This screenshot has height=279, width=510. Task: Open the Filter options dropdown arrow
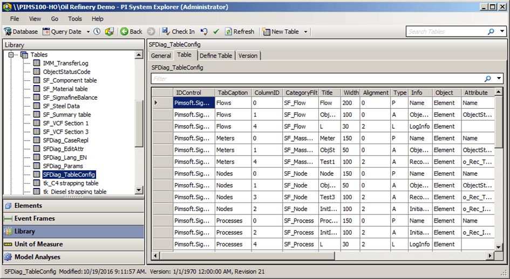point(499,78)
